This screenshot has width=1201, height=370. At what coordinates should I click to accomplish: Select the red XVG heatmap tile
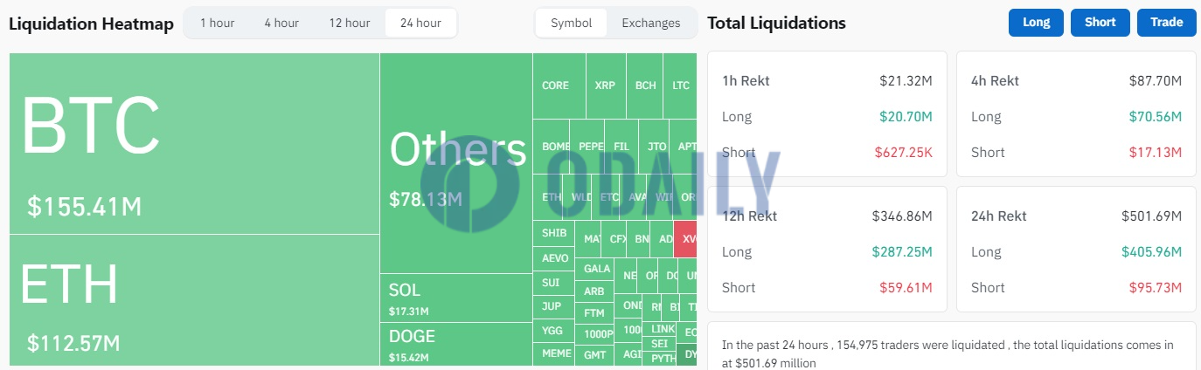[685, 239]
